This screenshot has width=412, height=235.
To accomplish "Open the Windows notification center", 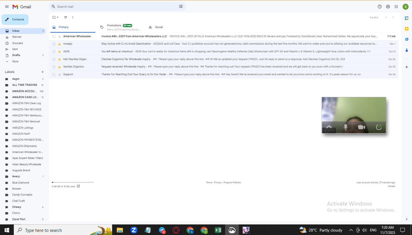I will click(402, 230).
